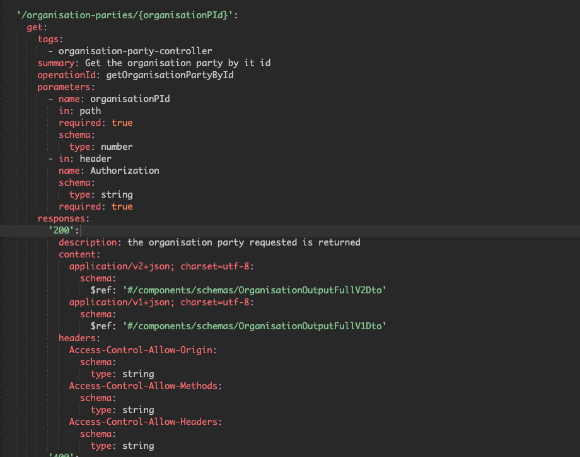580x457 pixels.
Task: Click 'schema:' under application/v2+json
Action: click(98, 279)
